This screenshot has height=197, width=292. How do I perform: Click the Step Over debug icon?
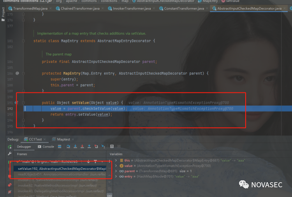click(69, 146)
